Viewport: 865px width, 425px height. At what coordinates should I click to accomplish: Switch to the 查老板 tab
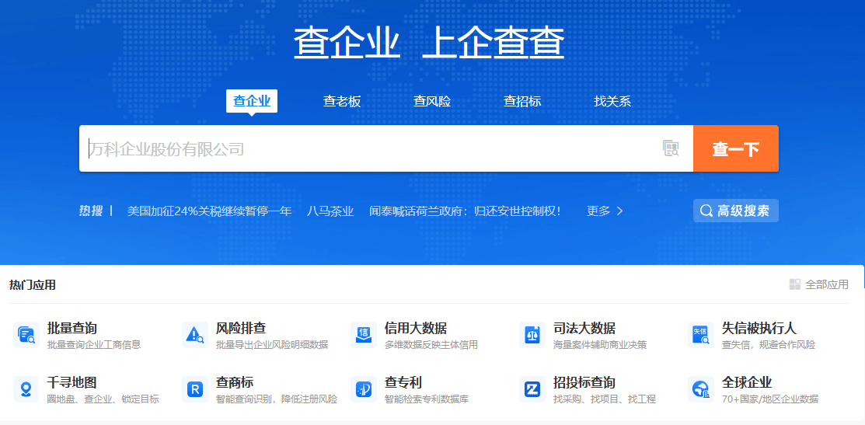(342, 101)
